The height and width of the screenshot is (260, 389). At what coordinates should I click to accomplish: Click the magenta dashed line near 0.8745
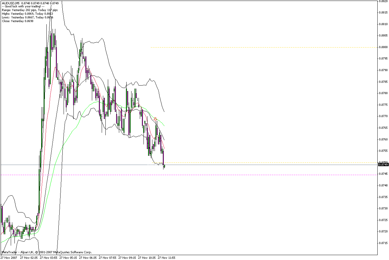pyautogui.click(x=189, y=175)
